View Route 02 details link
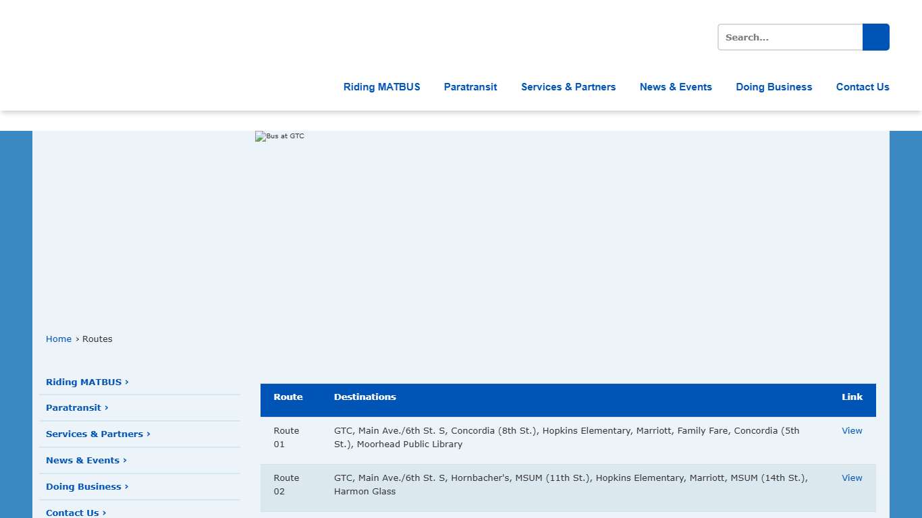This screenshot has height=518, width=922. (852, 478)
